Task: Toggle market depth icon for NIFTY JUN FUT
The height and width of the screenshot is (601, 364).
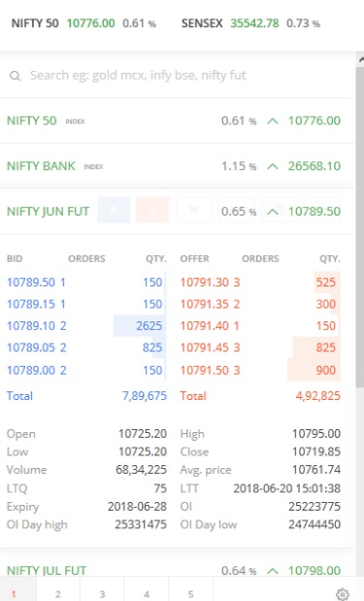Action: click(194, 210)
